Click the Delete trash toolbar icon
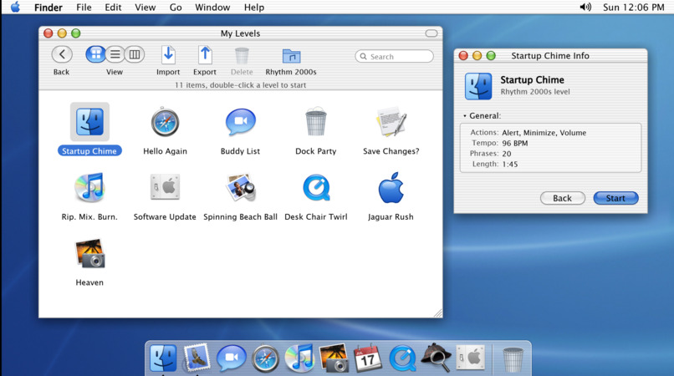 point(242,56)
